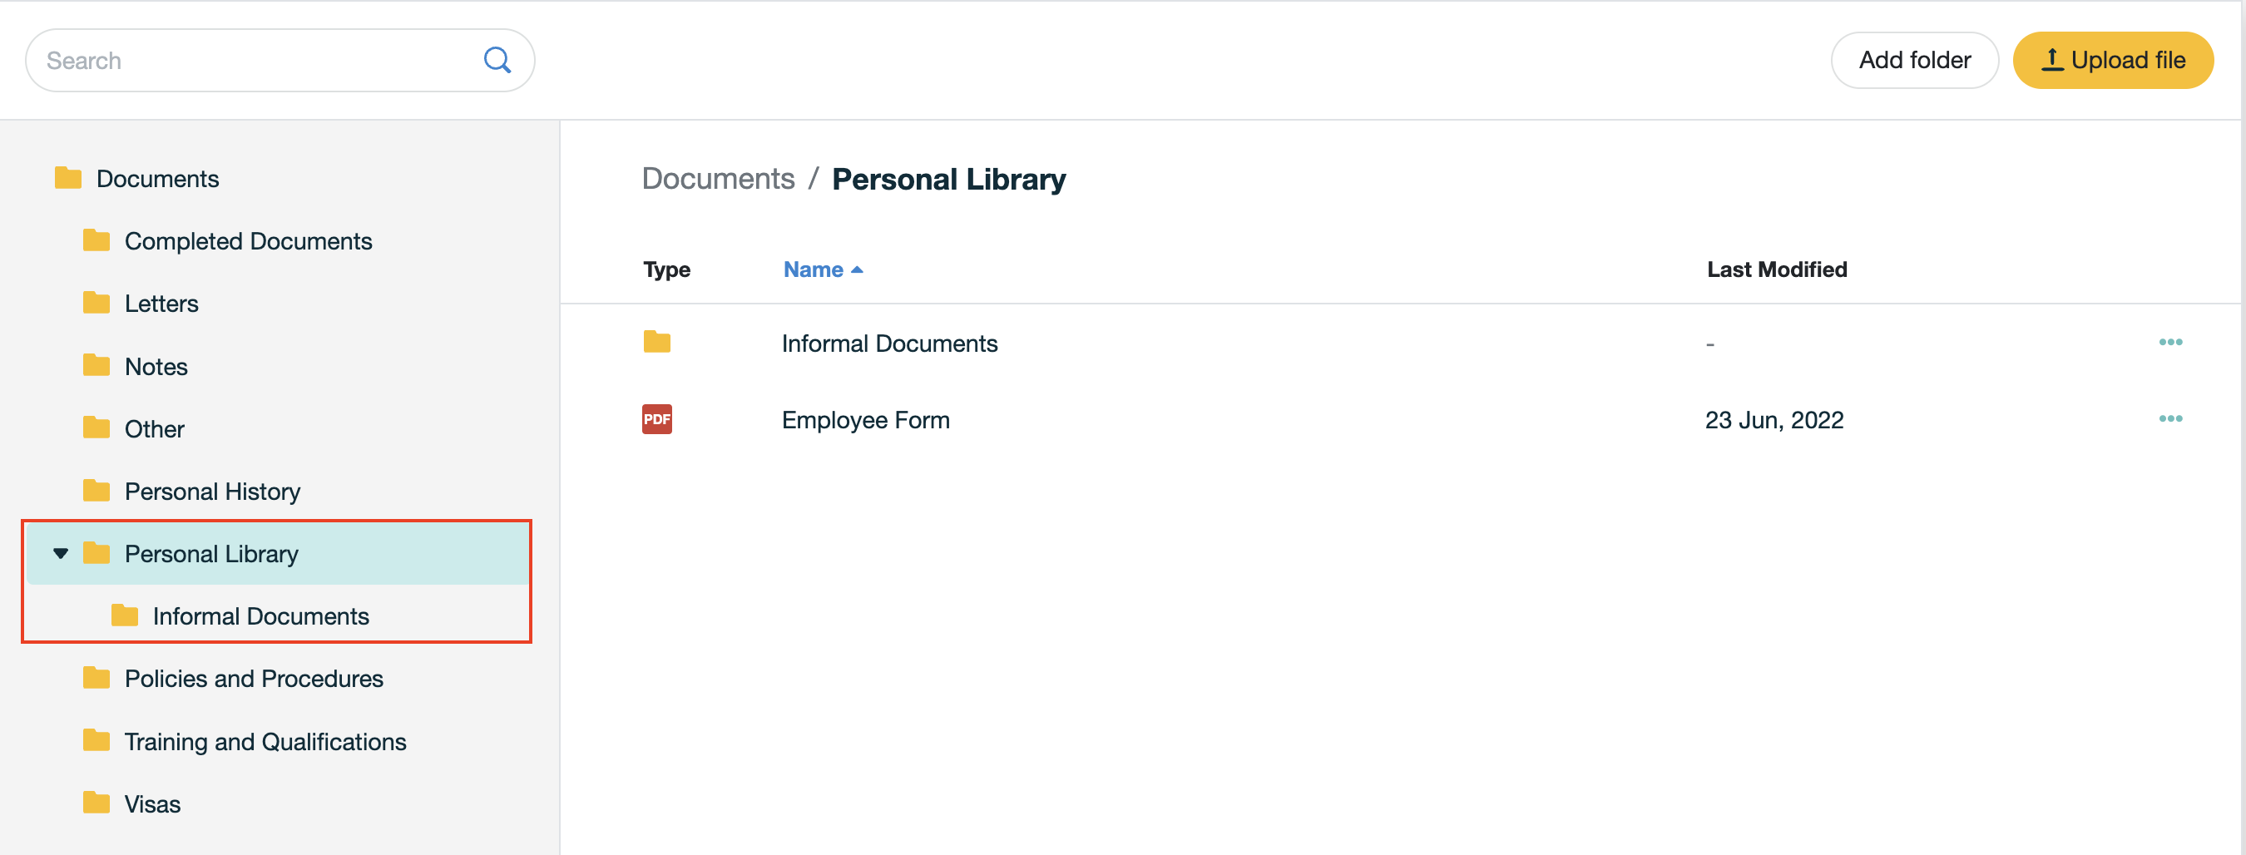Open the Employee Form file name
Screen dimensions: 2246x855
(865, 420)
